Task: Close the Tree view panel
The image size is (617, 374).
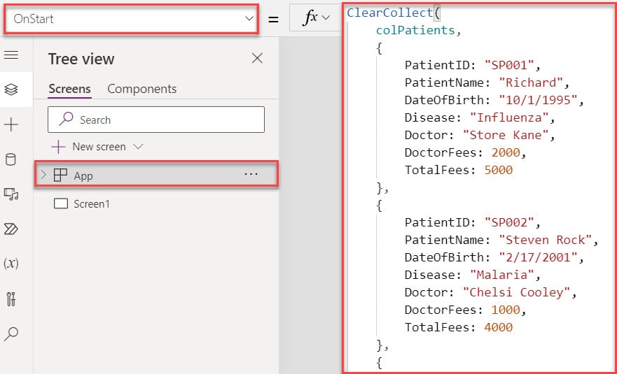Action: click(x=257, y=59)
